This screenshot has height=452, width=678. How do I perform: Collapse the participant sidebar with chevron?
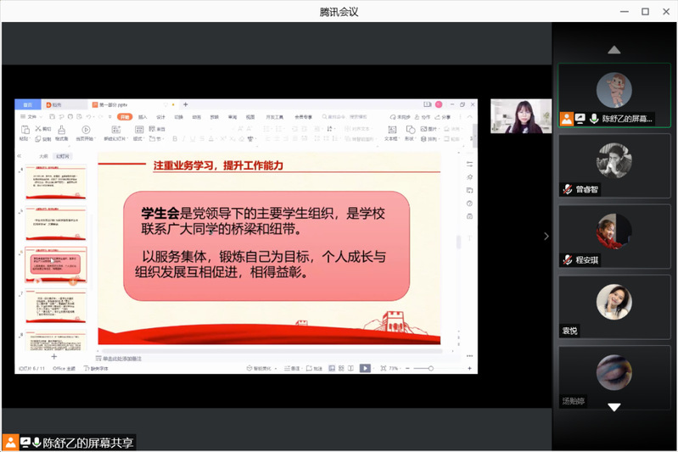pos(546,237)
